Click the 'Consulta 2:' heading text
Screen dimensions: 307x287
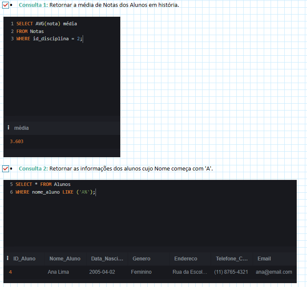[x=33, y=169]
